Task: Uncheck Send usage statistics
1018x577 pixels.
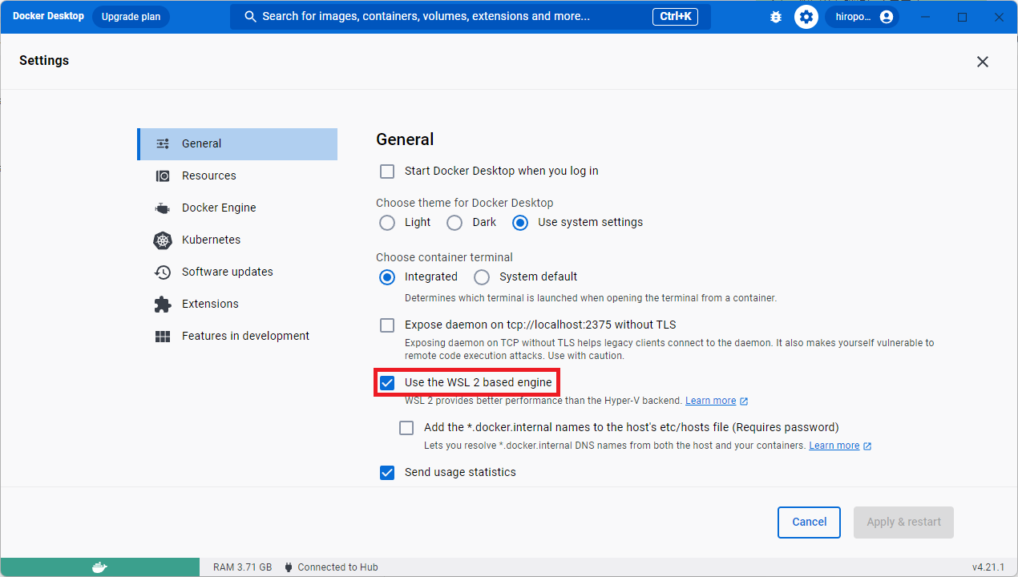Action: coord(387,473)
